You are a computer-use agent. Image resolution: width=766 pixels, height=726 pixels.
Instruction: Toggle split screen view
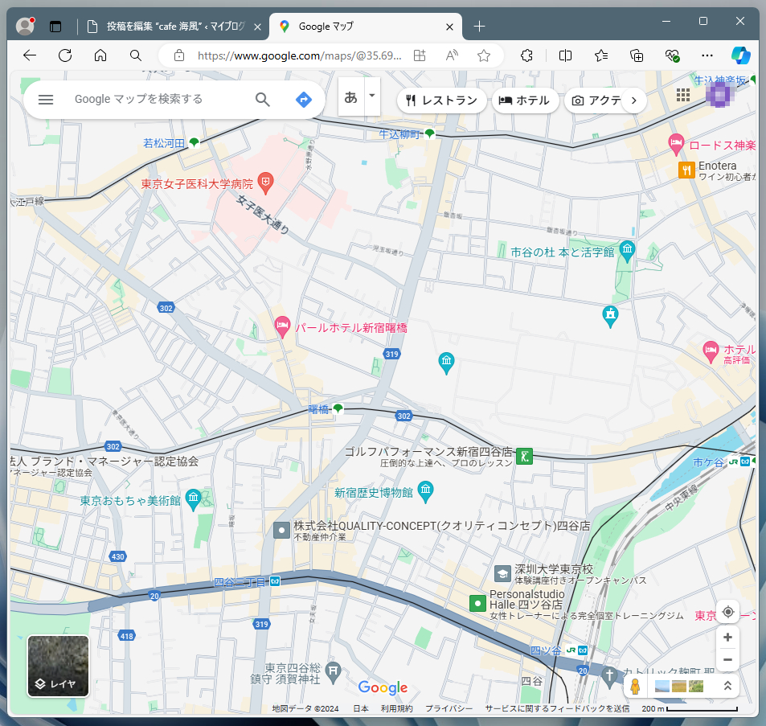click(x=565, y=55)
